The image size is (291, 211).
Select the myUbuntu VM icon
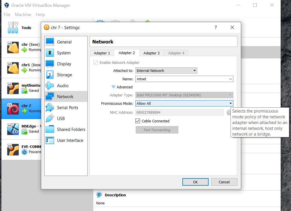13,88
